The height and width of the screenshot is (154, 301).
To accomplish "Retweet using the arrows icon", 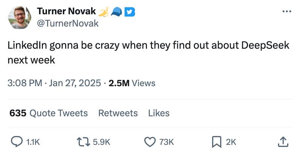I will click(x=82, y=142).
